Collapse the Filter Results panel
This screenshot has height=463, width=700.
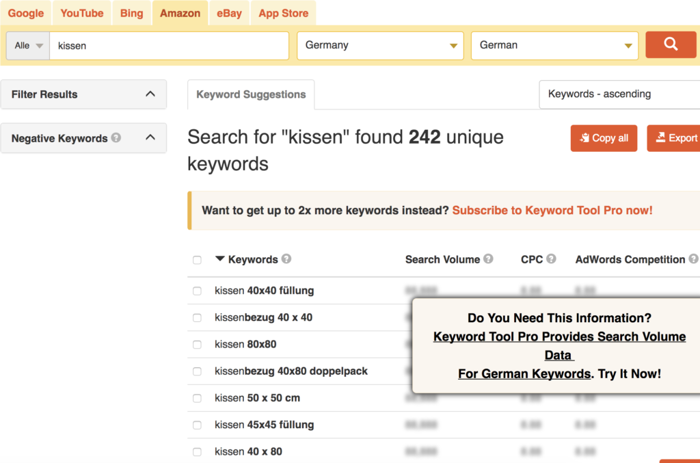150,94
